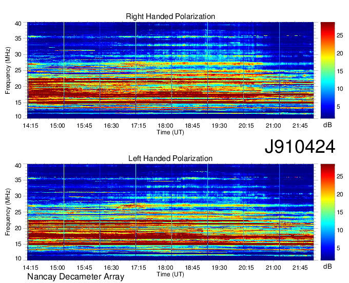Screen dimensions: 349x283
Task: Click the "Right Handed Polarization" plot title
Action: click(x=170, y=16)
